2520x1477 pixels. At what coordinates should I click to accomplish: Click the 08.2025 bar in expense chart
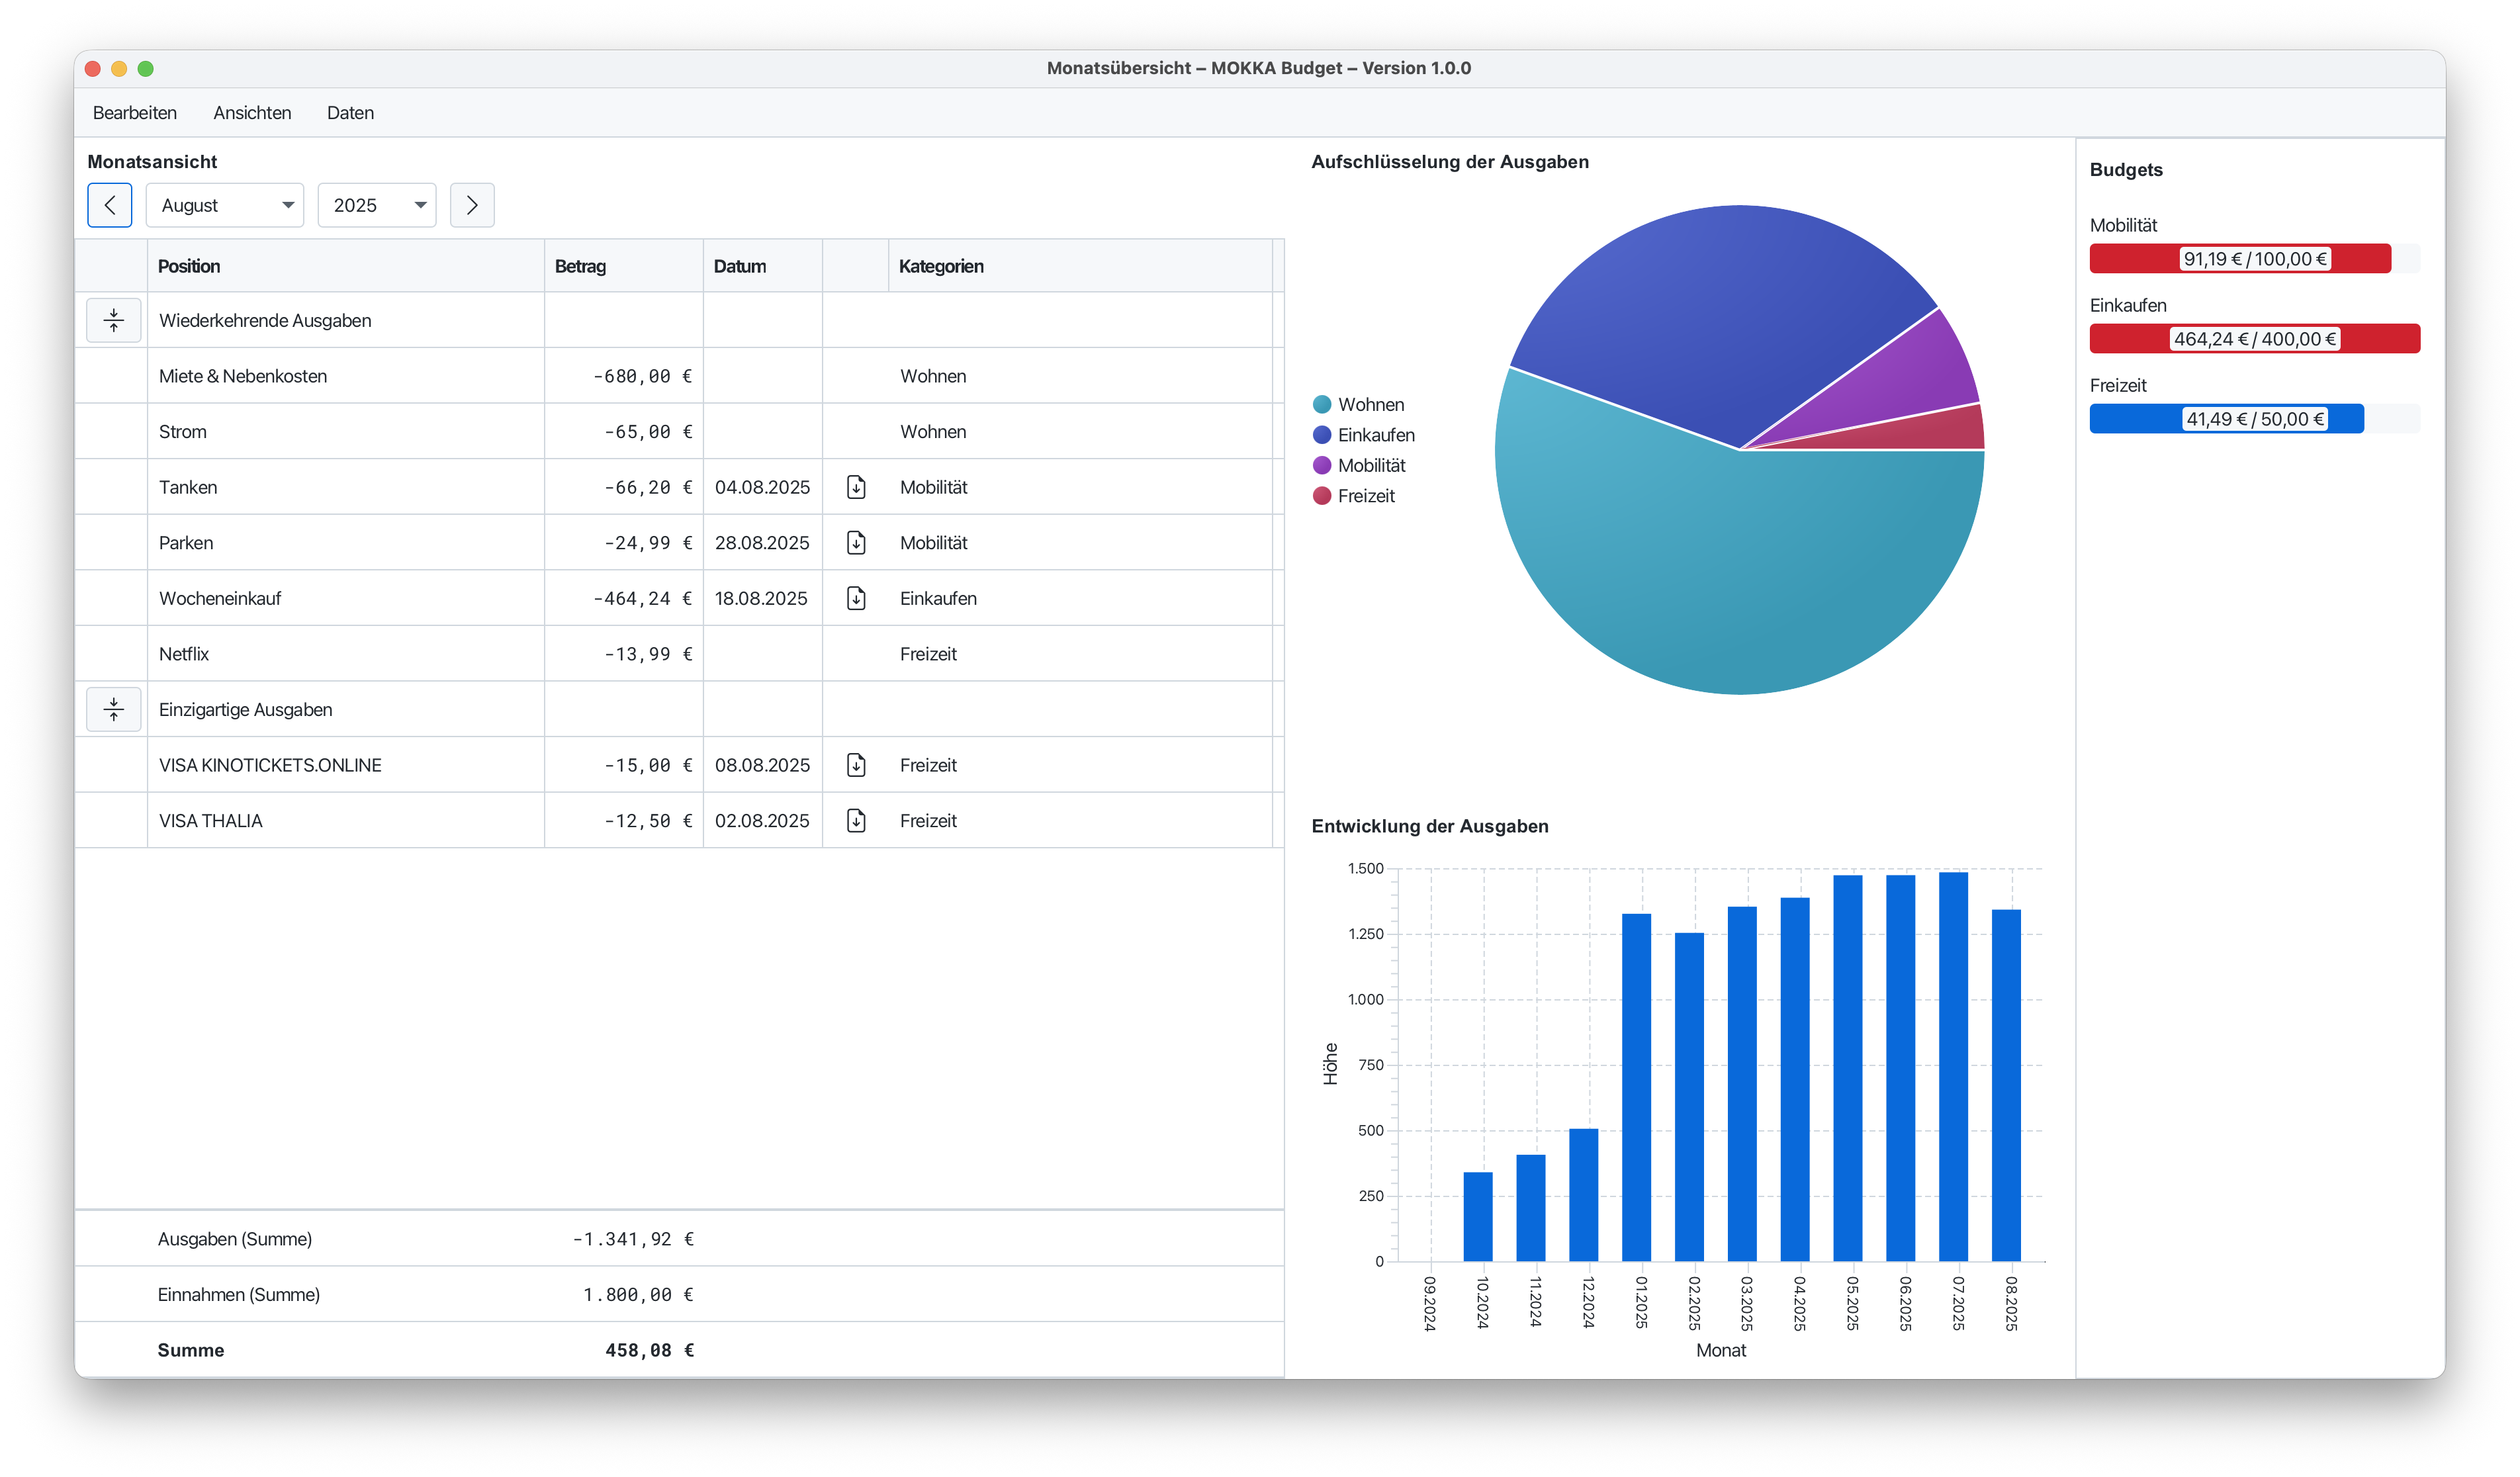(2005, 1085)
